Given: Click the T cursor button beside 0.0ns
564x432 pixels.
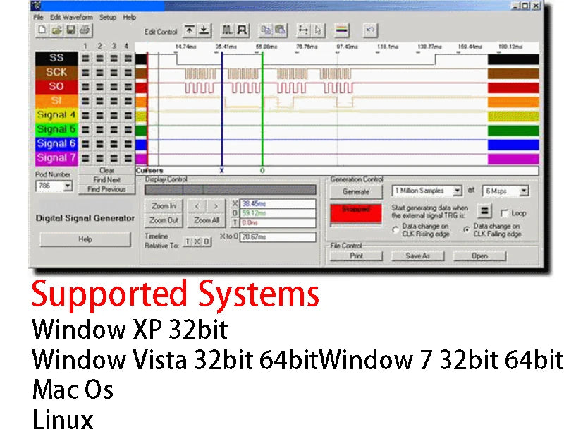Looking at the screenshot, I should (235, 222).
